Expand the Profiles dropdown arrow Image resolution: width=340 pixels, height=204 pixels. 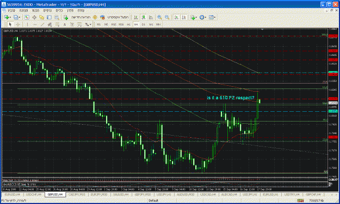(20, 17)
